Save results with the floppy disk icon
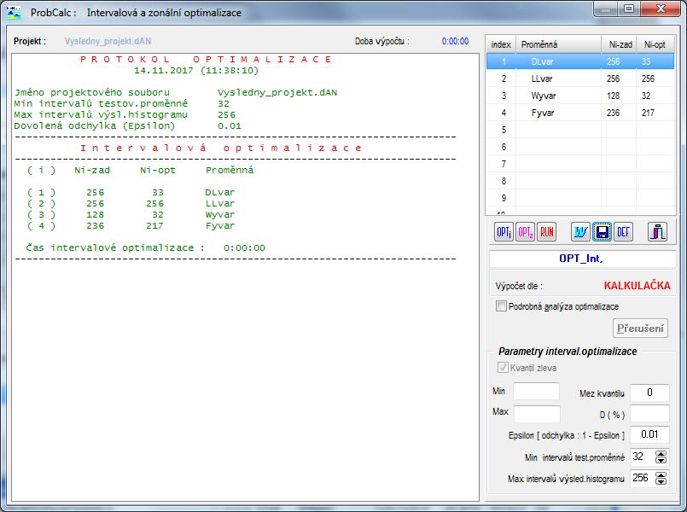Screen dimensions: 687x512 point(602,232)
